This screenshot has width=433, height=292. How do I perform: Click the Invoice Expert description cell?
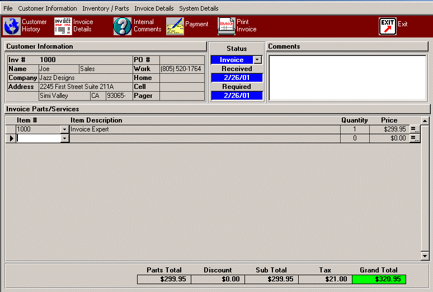tap(205, 129)
